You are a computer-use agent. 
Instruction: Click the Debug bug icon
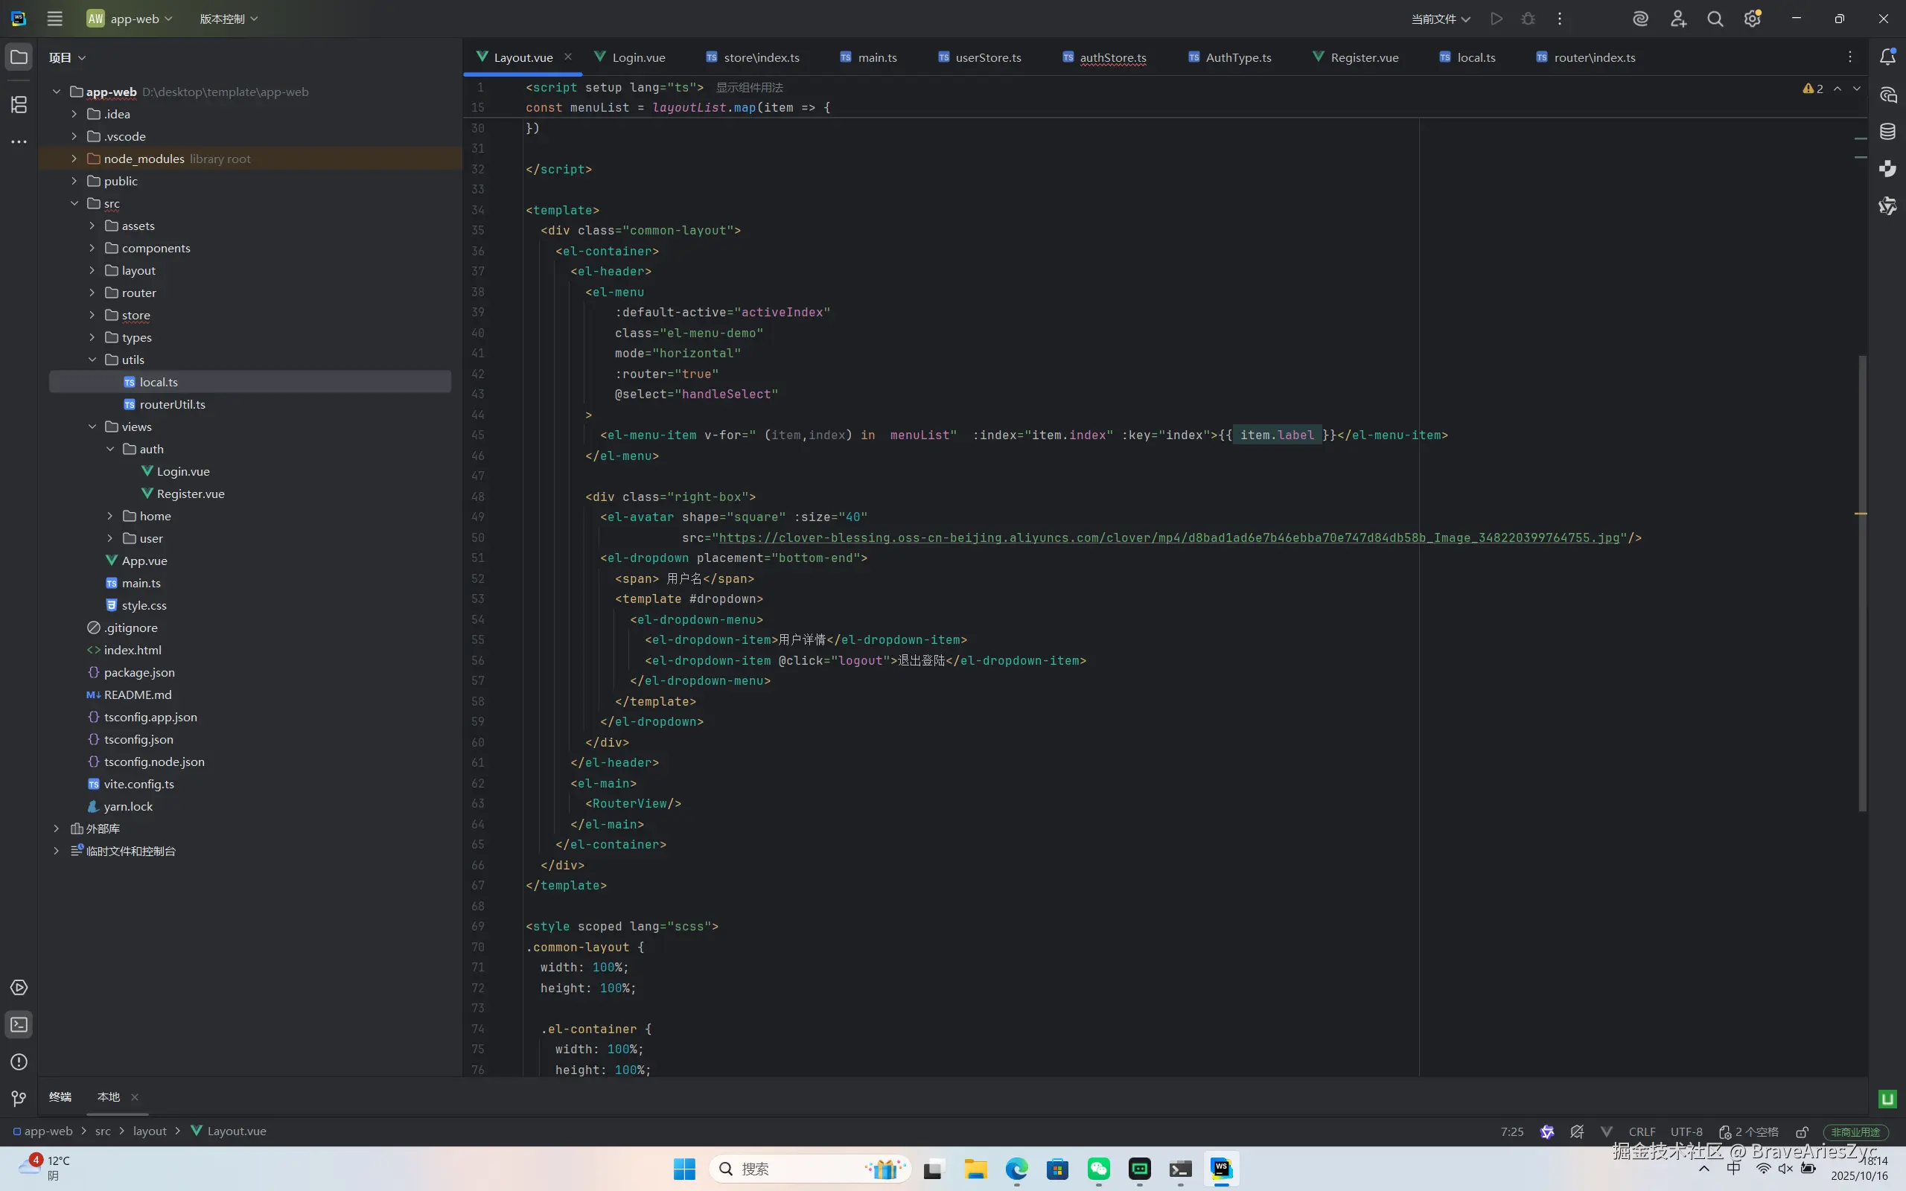(x=1528, y=19)
